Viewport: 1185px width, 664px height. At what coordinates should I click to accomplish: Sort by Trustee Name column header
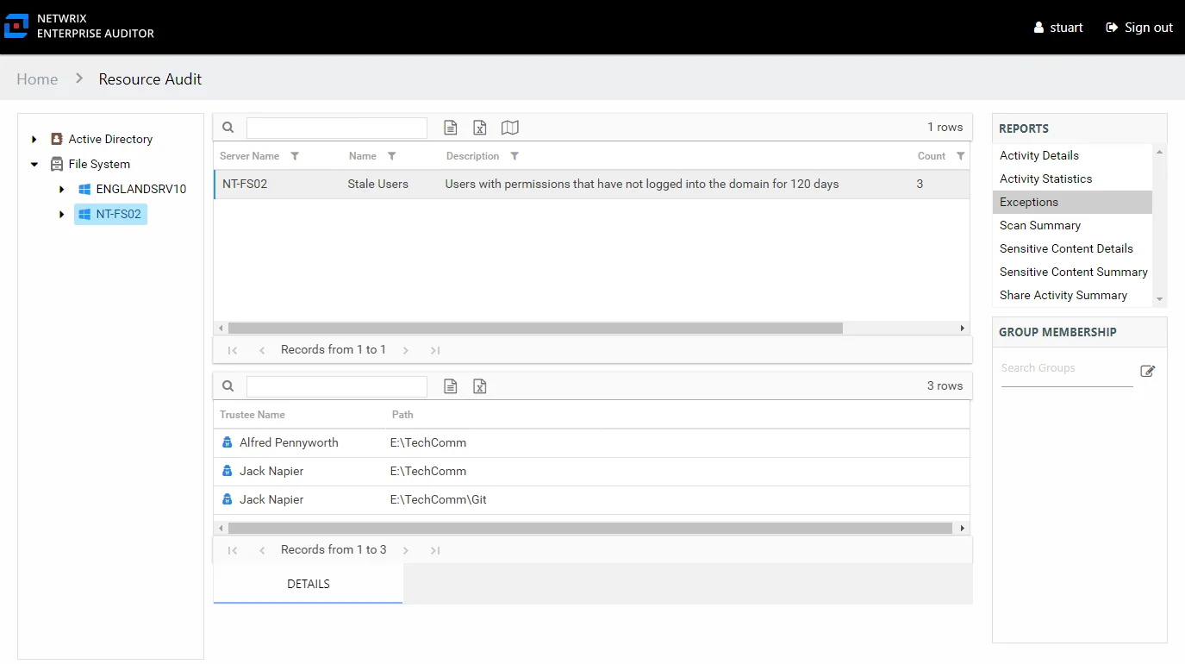tap(253, 415)
